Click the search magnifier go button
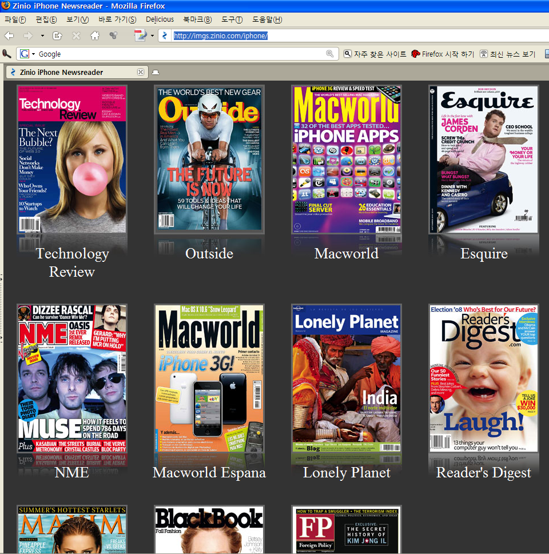 tap(330, 54)
